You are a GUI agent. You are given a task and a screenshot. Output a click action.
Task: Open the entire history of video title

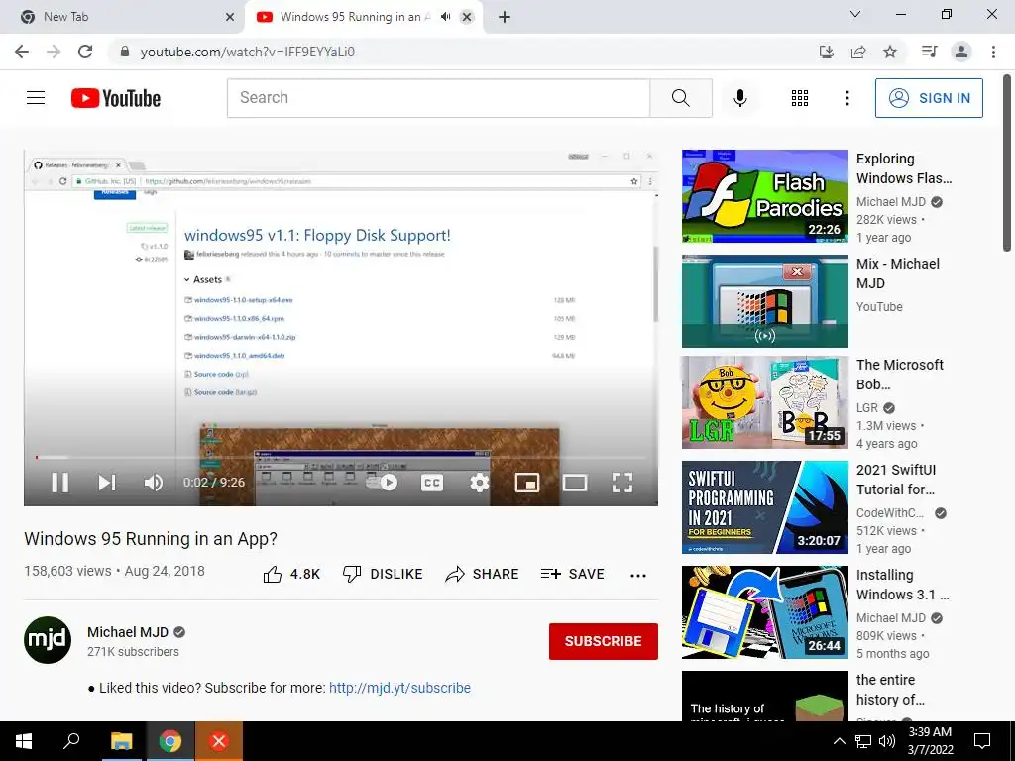tap(891, 690)
